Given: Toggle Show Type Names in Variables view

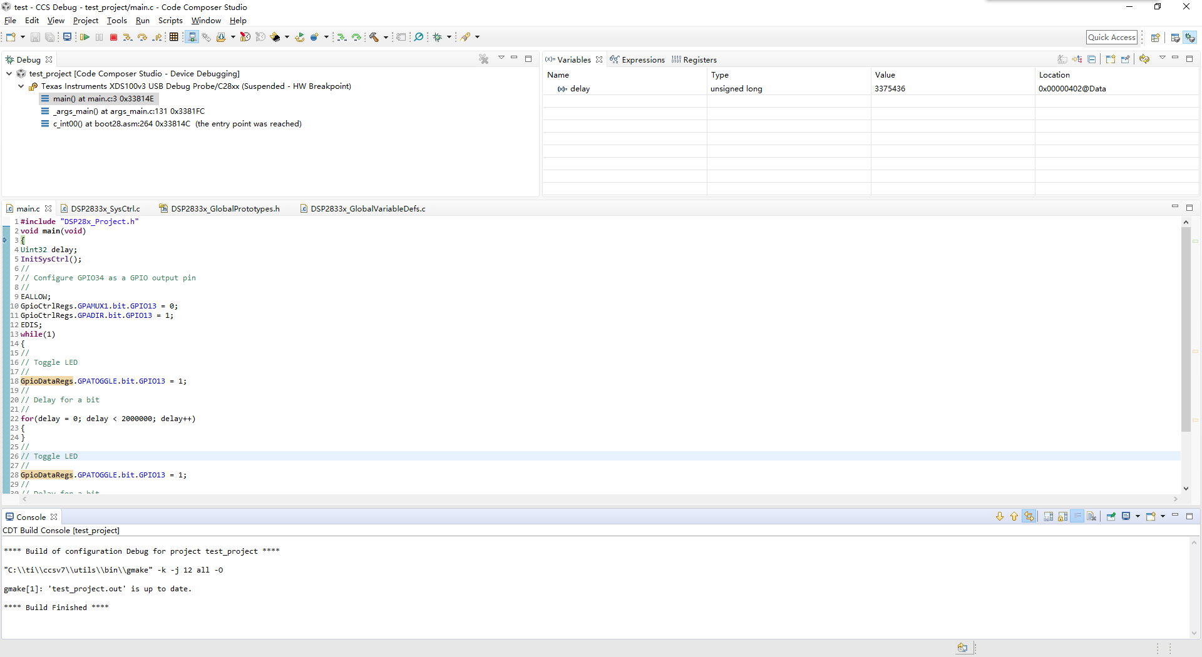Looking at the screenshot, I should [x=1062, y=59].
